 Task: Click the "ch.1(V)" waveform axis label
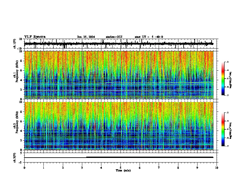(14, 44)
